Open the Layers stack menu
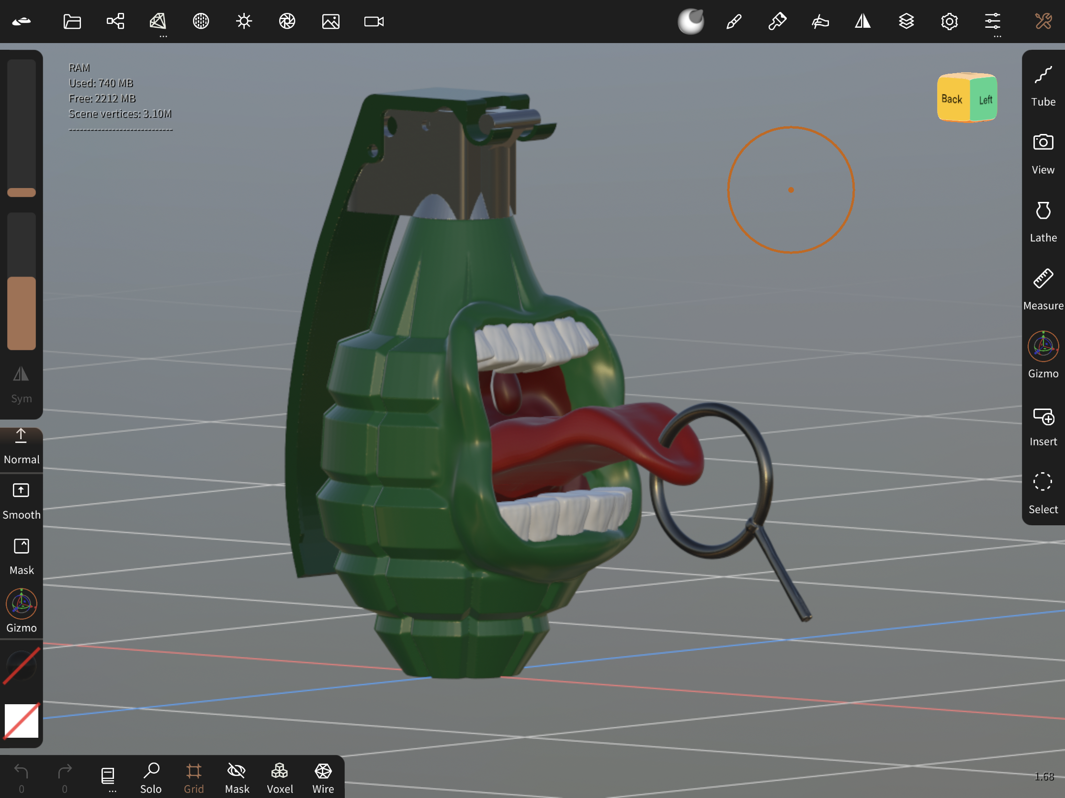 (x=906, y=21)
